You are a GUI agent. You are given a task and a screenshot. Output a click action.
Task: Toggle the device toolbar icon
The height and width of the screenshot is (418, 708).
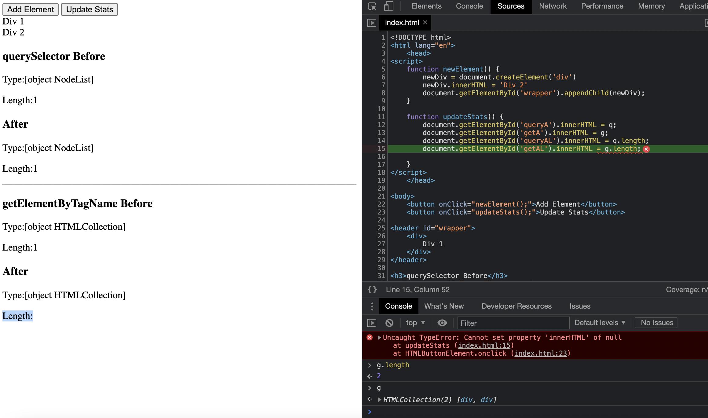point(389,6)
